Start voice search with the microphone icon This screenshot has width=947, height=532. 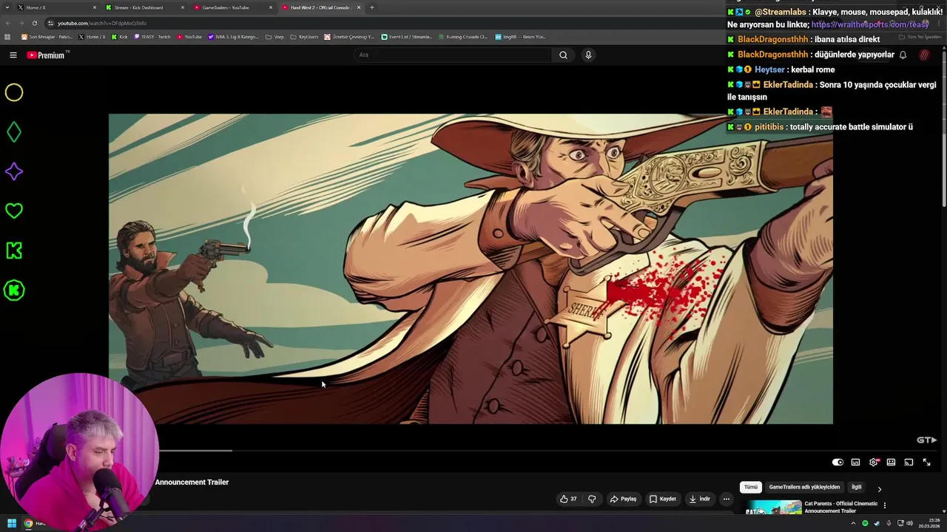(x=588, y=55)
